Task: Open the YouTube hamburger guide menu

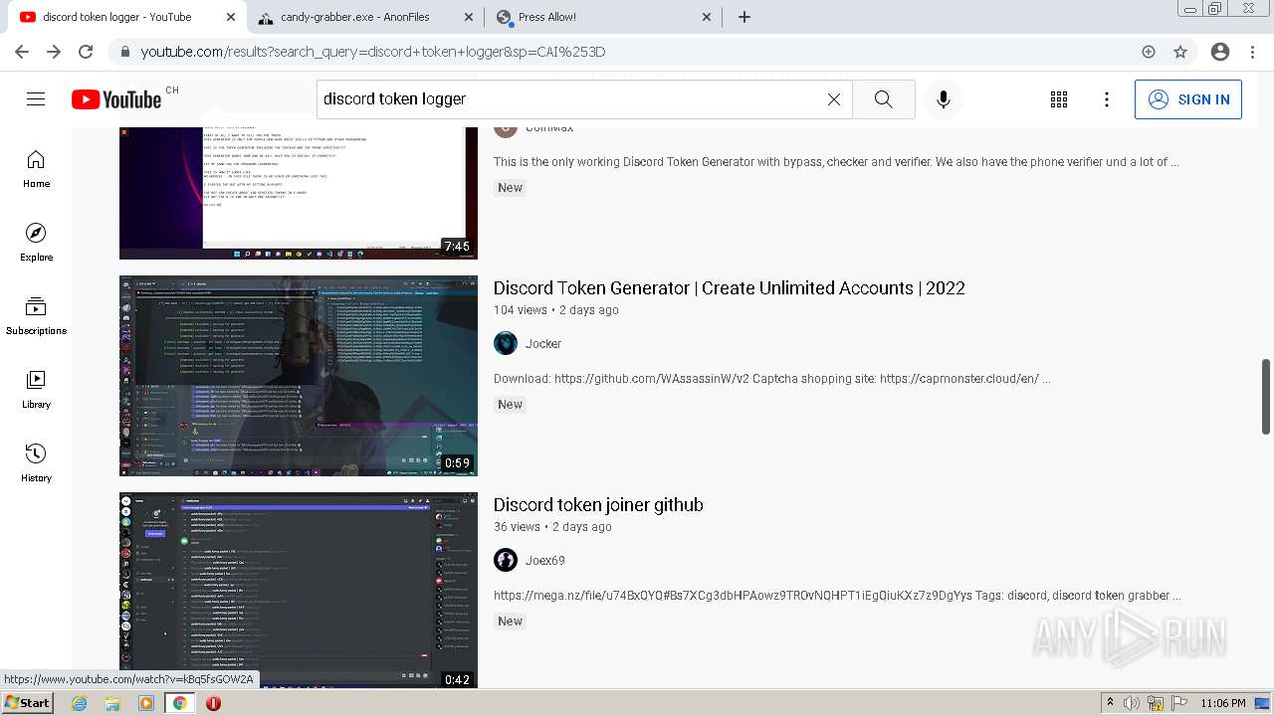Action: (x=36, y=99)
